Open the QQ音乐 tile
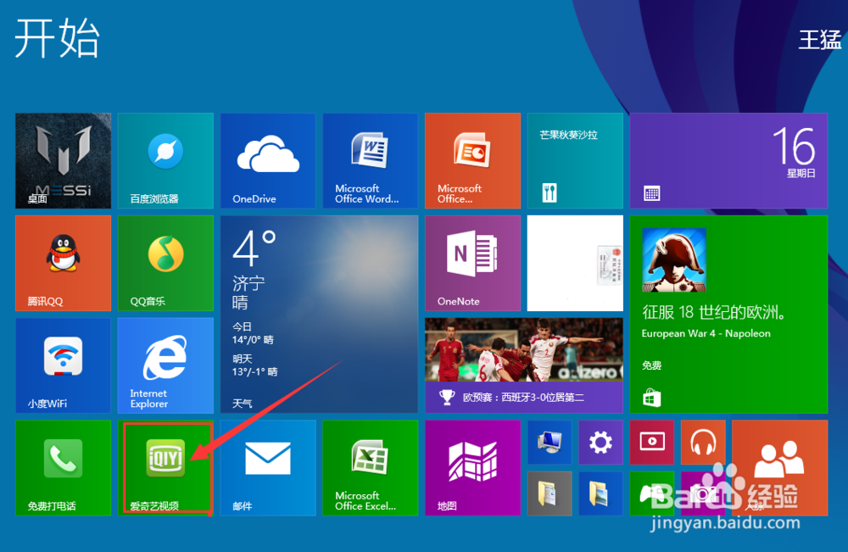 [165, 264]
